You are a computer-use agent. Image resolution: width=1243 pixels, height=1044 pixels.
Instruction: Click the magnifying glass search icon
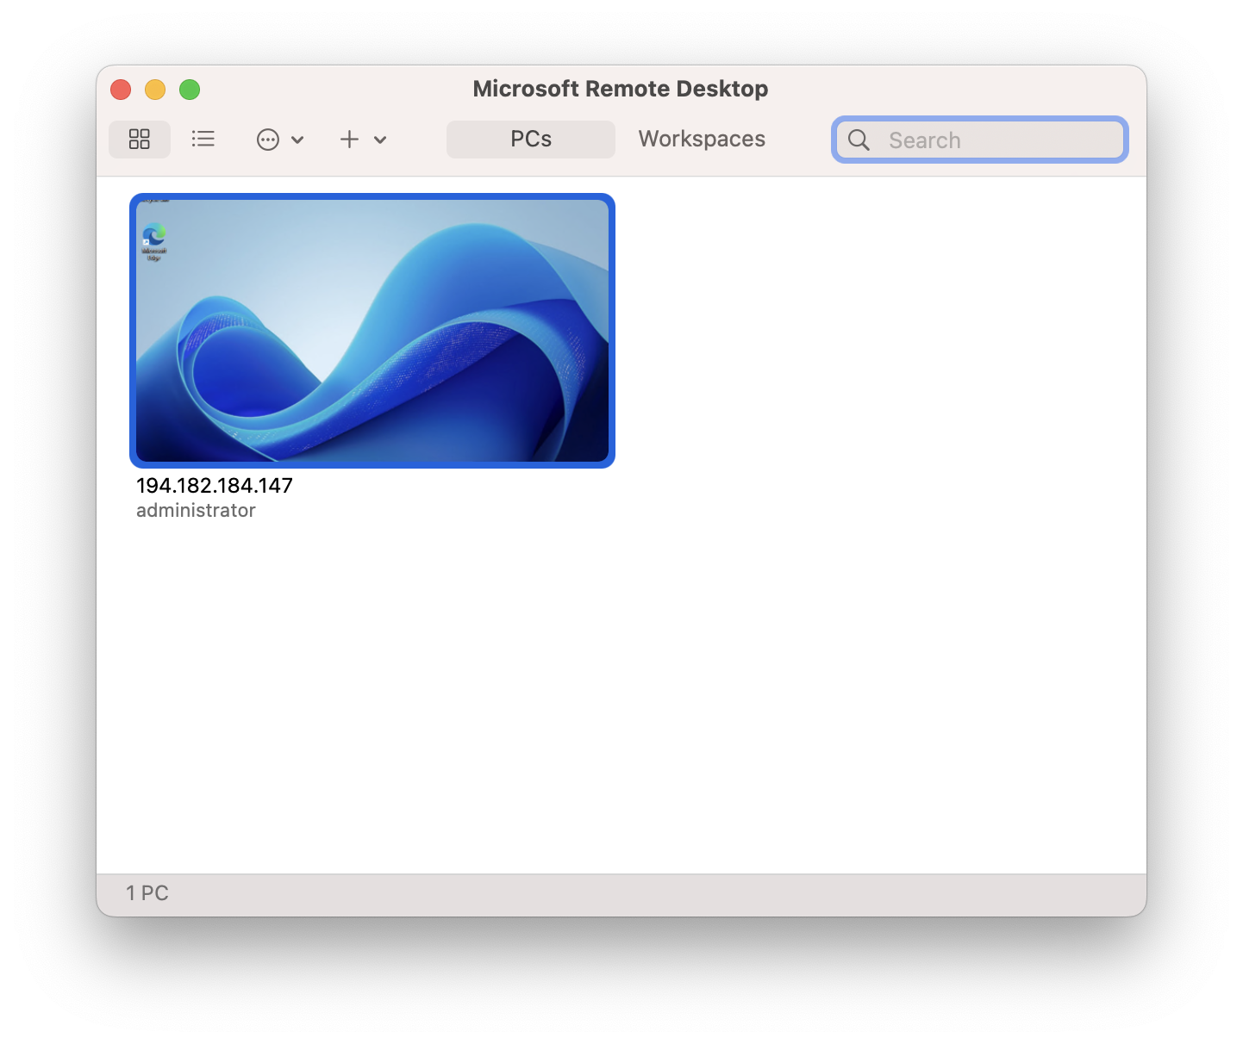click(859, 140)
